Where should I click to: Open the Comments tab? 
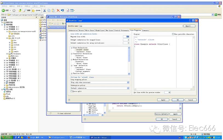(x=145, y=30)
